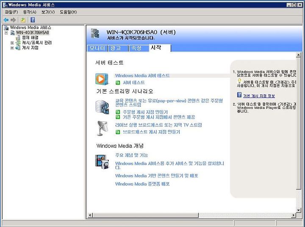
Task: Click the light bulb tip icon
Action: 239,81
